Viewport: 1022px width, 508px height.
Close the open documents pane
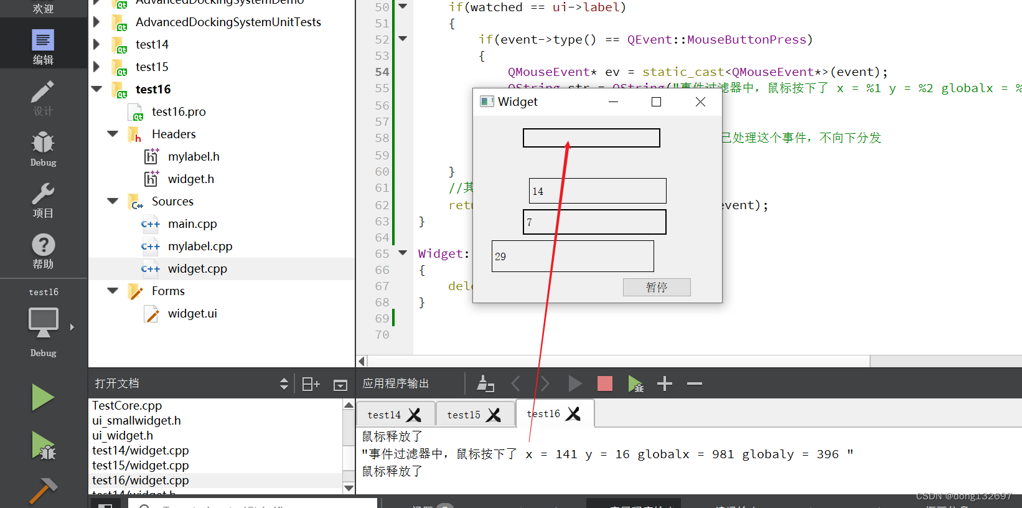tap(340, 385)
